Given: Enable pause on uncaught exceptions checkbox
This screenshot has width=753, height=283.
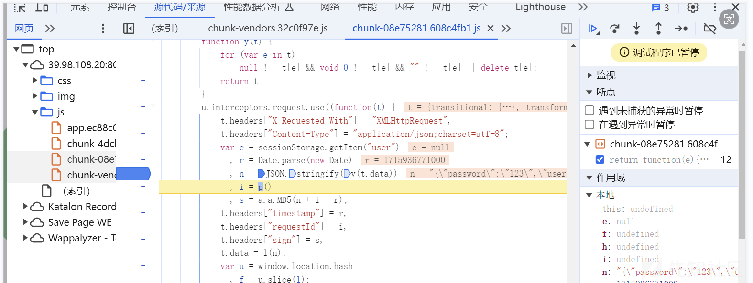Looking at the screenshot, I should (x=590, y=111).
